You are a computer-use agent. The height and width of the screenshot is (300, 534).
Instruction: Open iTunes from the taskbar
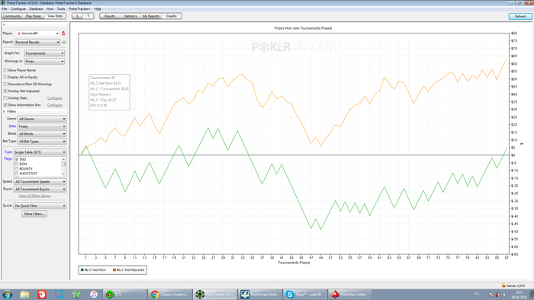94,294
